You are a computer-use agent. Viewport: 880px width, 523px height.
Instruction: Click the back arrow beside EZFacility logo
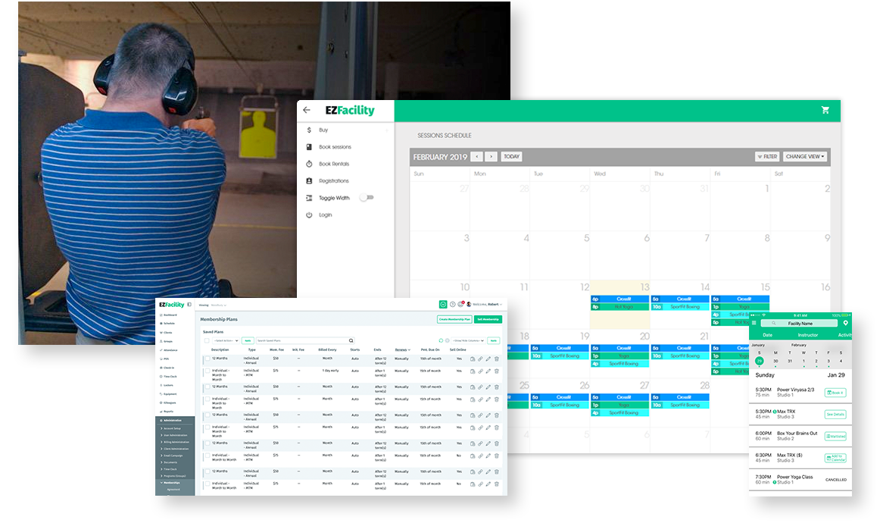pos(307,110)
